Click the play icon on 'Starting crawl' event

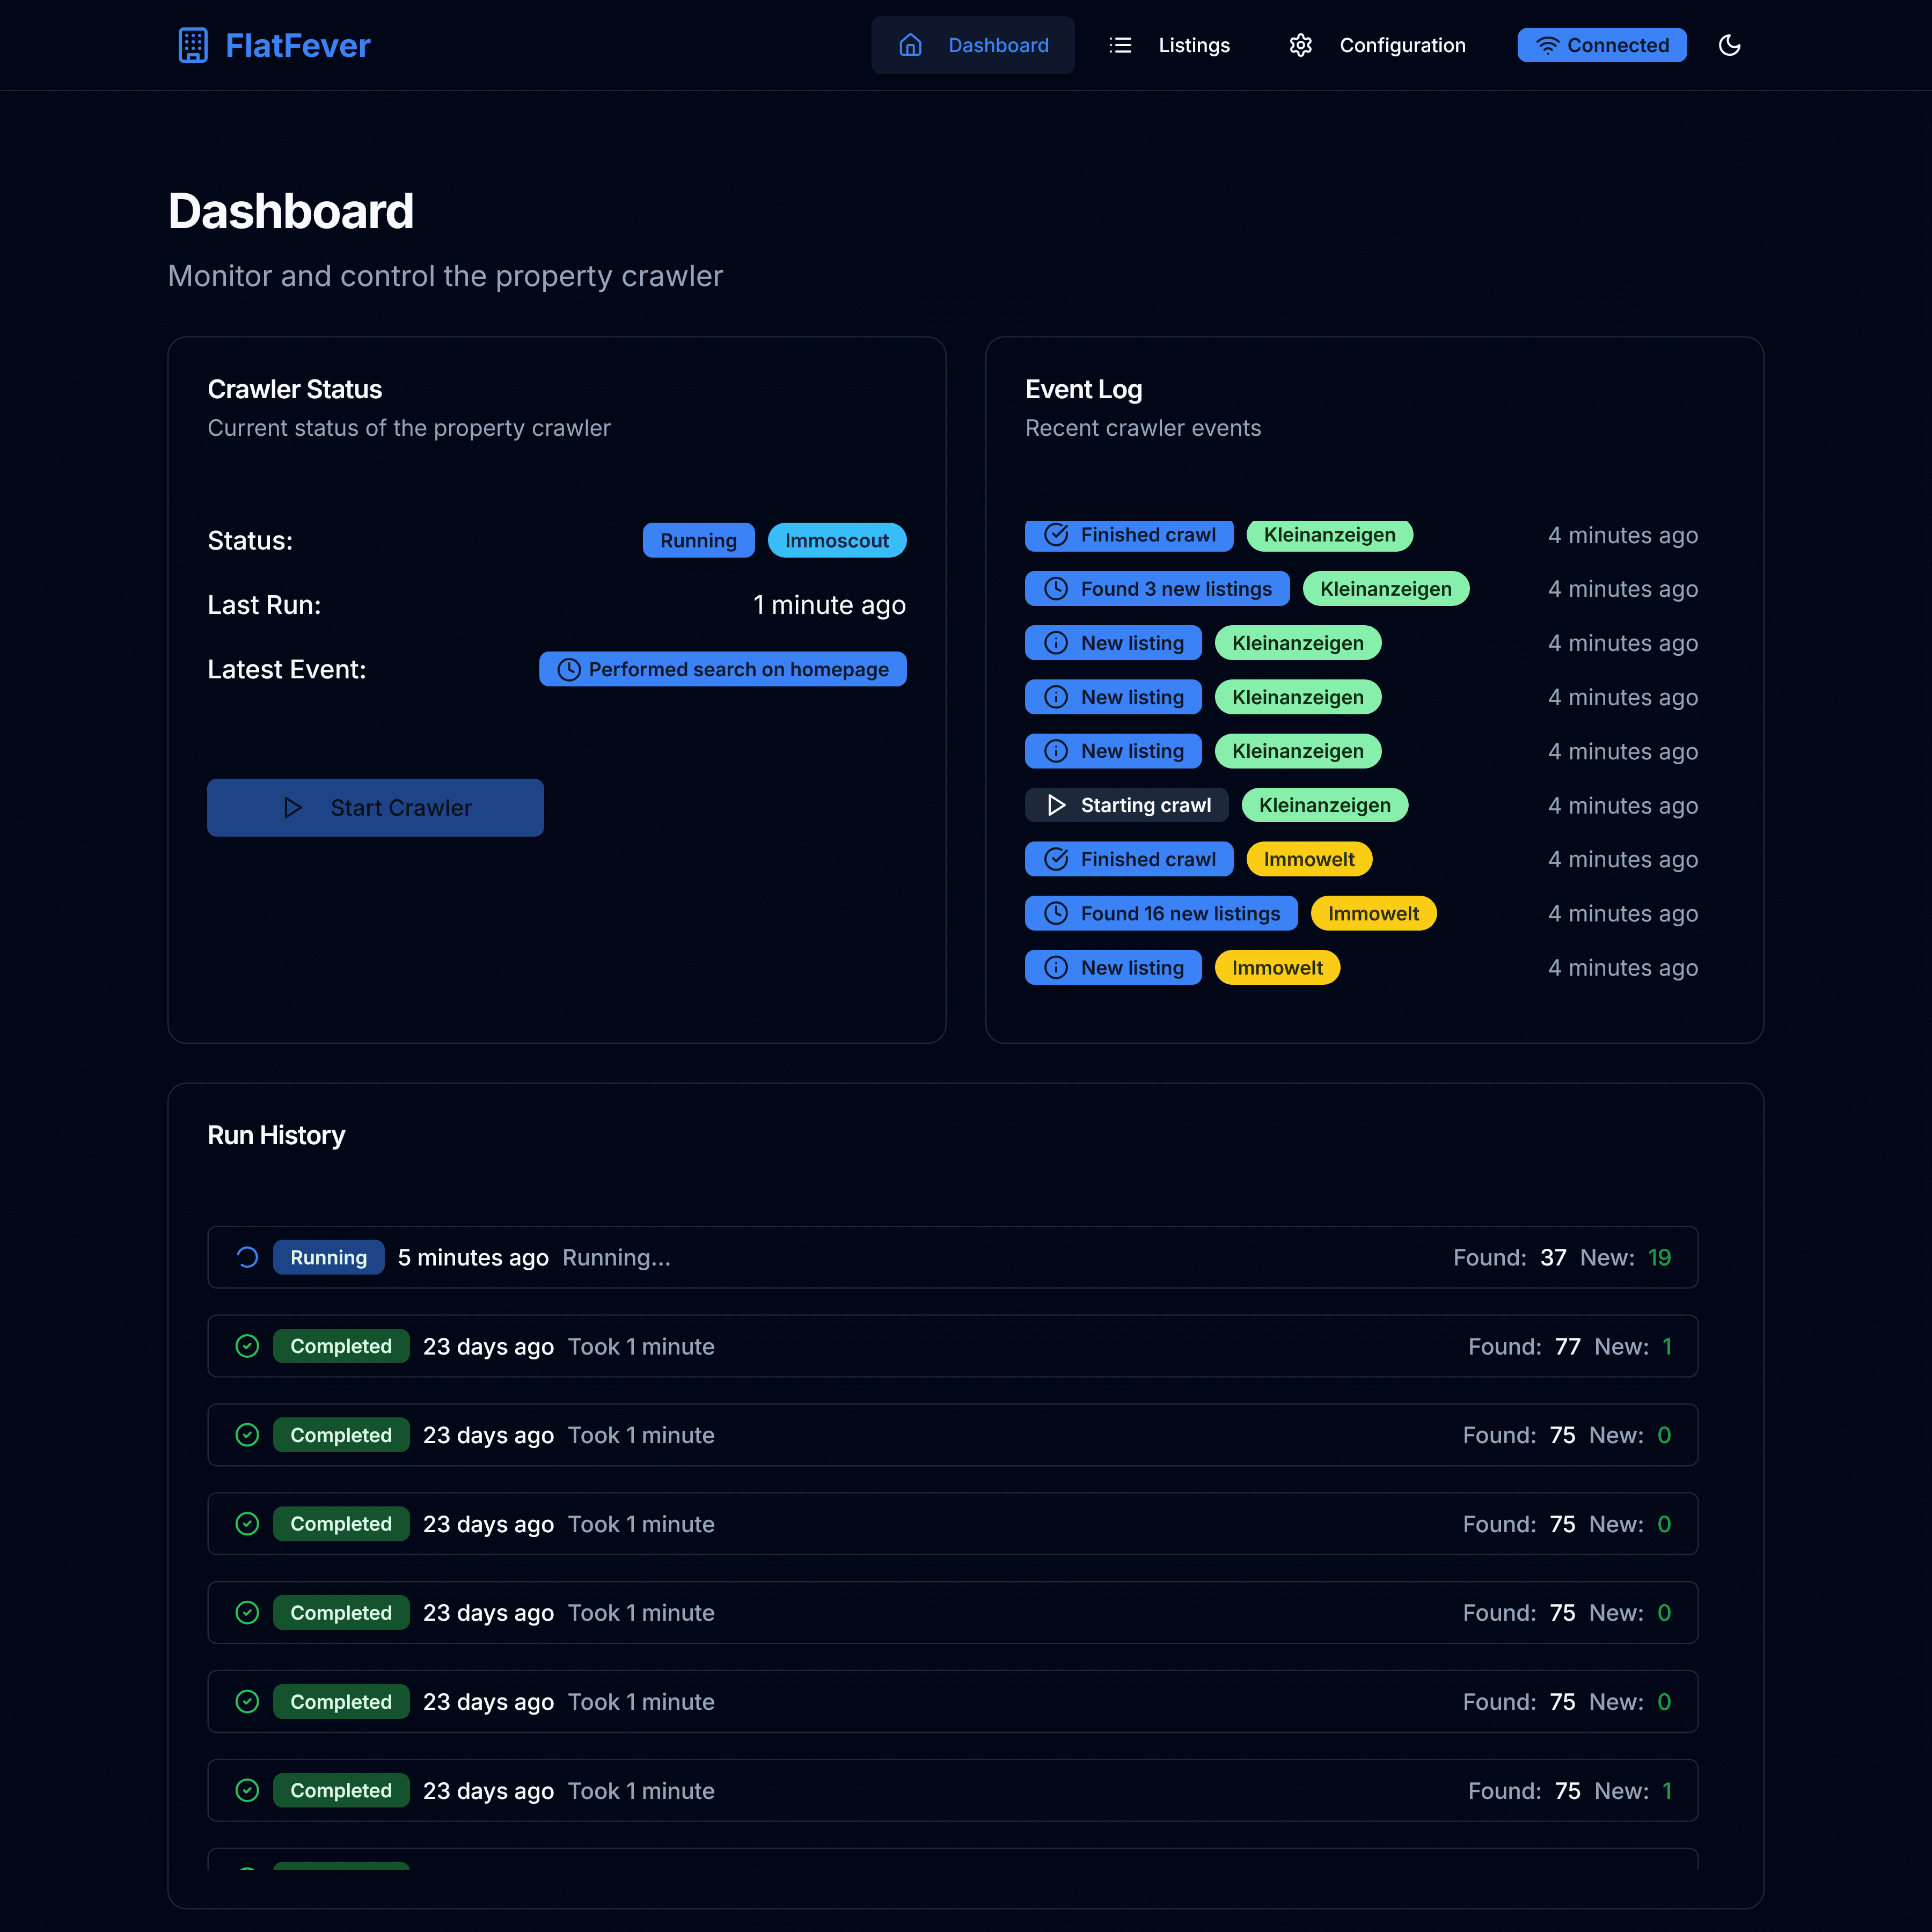click(x=1057, y=805)
